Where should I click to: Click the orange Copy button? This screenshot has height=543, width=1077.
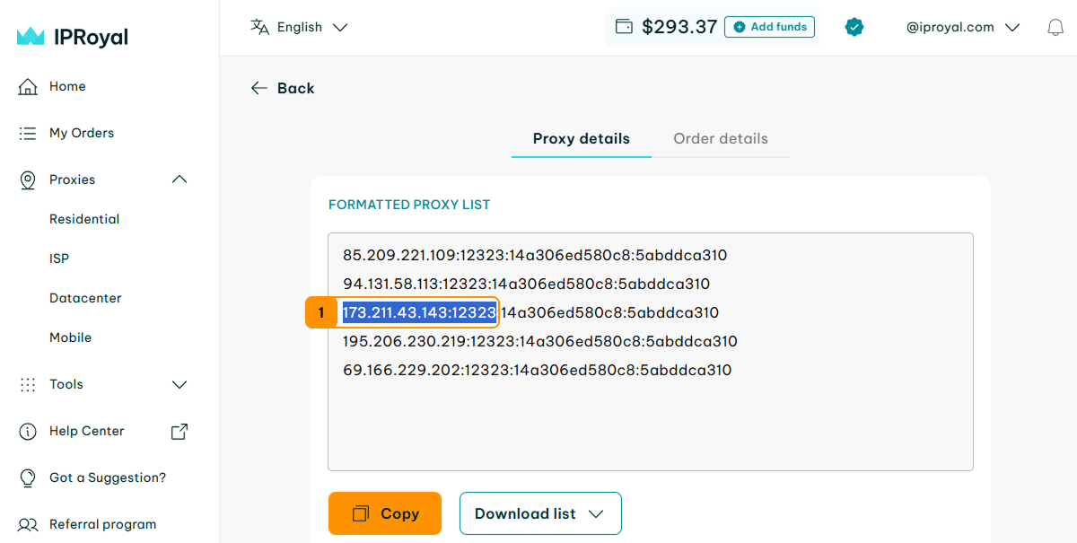pos(385,513)
